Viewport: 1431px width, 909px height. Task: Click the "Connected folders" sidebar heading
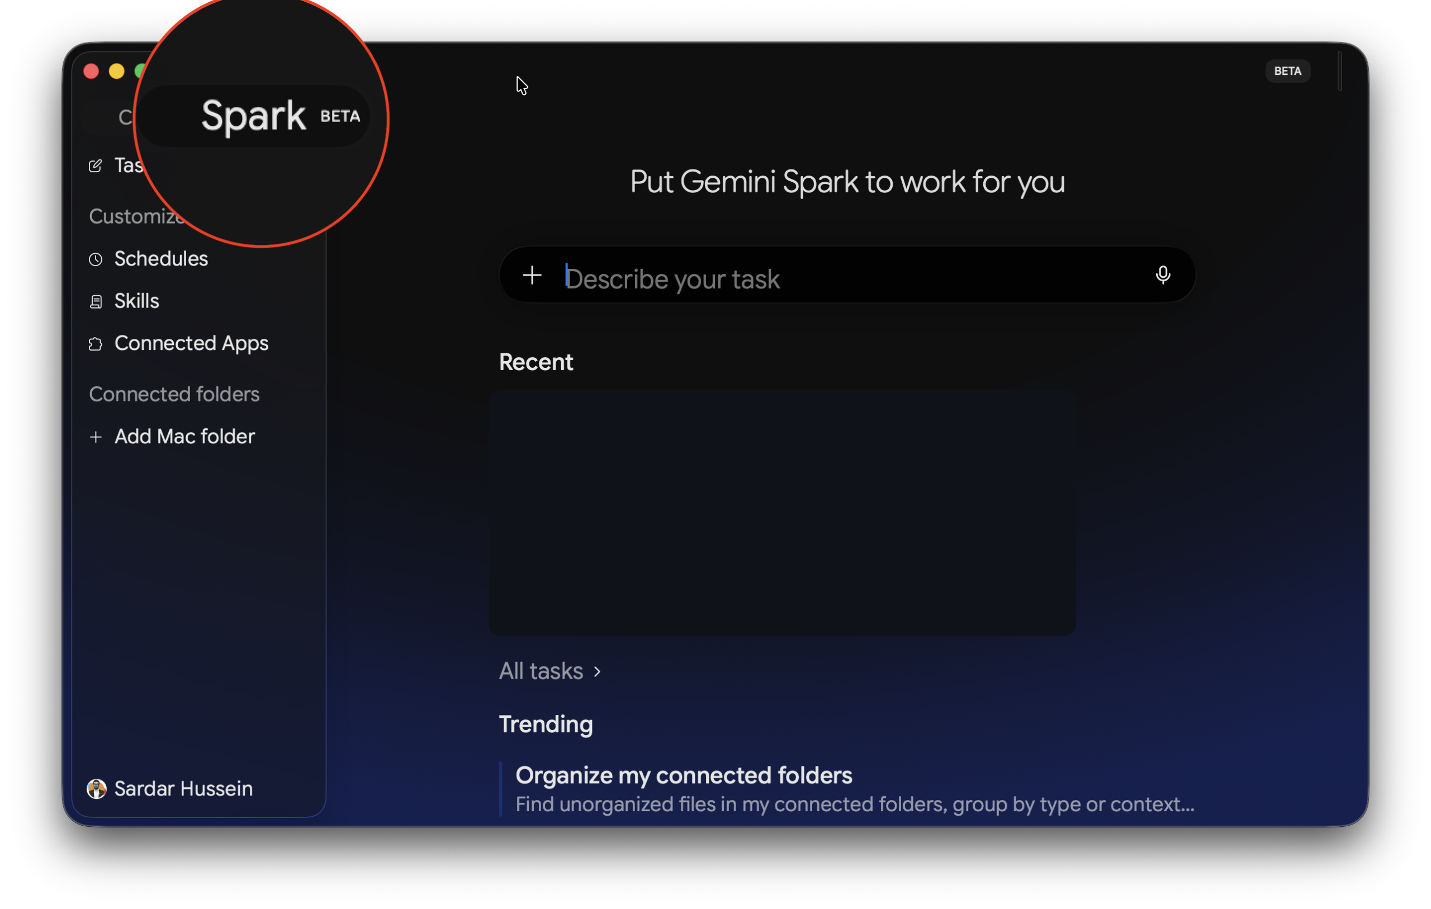(174, 394)
